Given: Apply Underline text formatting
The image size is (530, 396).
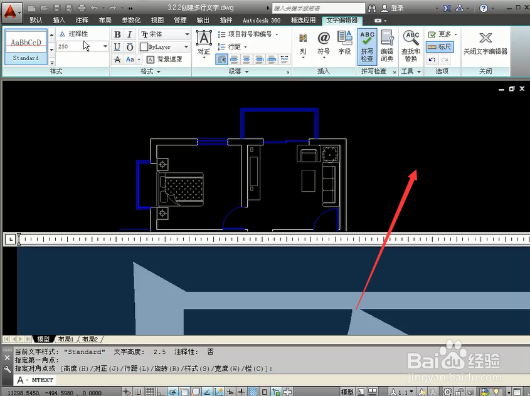Looking at the screenshot, I should [117, 47].
